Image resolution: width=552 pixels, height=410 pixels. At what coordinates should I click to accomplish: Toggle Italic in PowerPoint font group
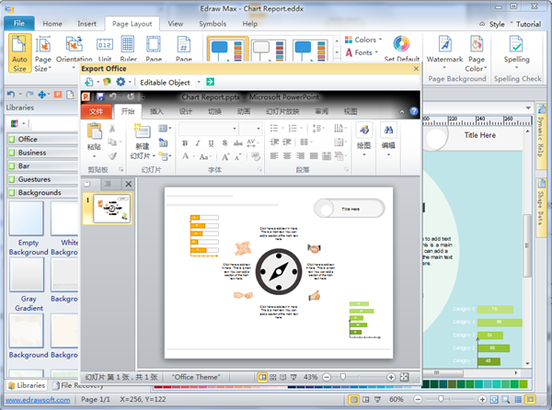197,143
